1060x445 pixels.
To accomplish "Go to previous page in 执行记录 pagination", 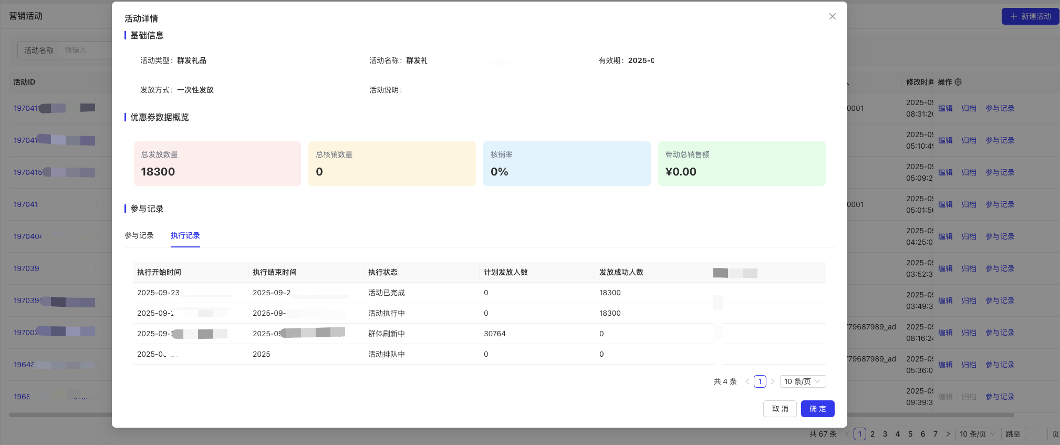I will (x=747, y=381).
